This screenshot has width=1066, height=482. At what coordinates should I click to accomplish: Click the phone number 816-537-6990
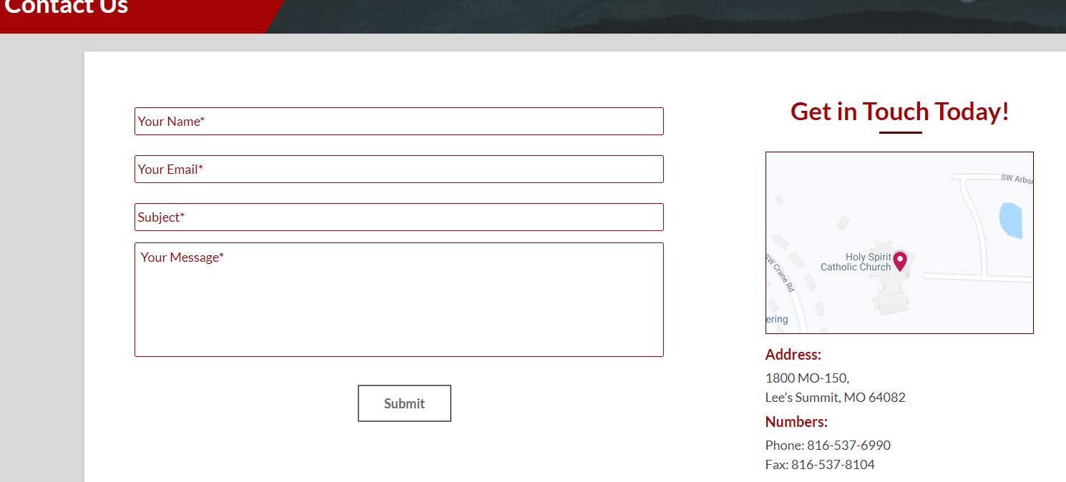[849, 446]
